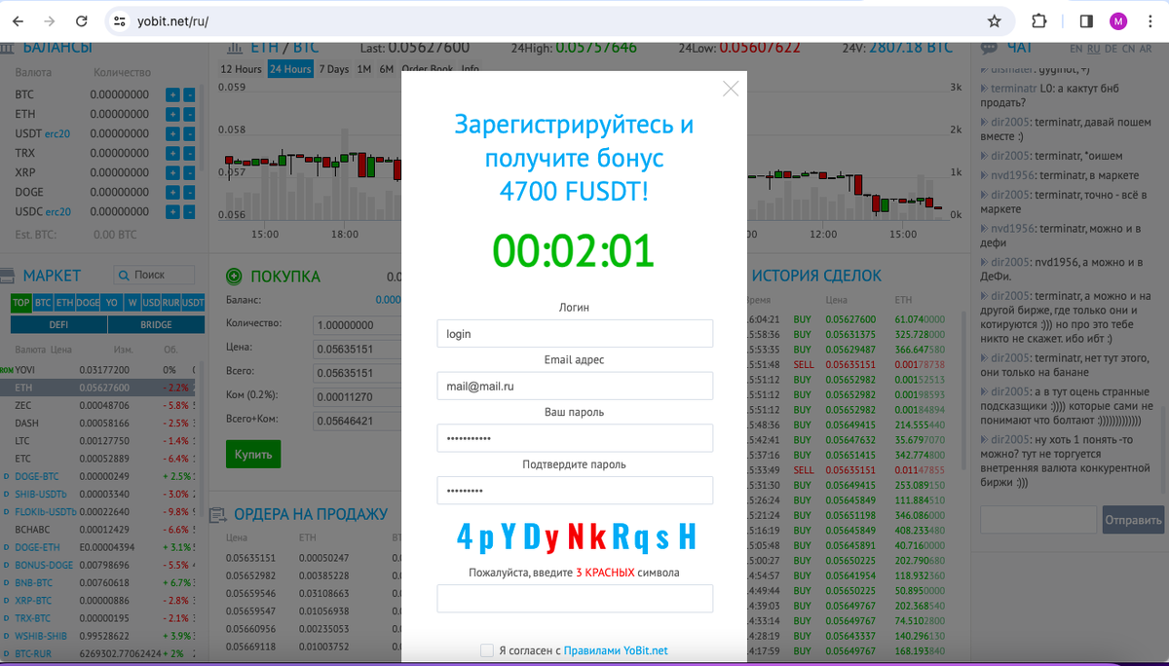Click the plus button for BTC balance

point(171,94)
